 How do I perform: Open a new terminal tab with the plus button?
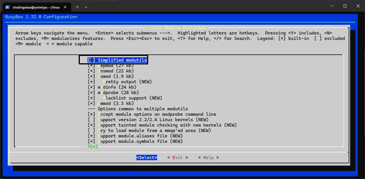coord(77,7)
